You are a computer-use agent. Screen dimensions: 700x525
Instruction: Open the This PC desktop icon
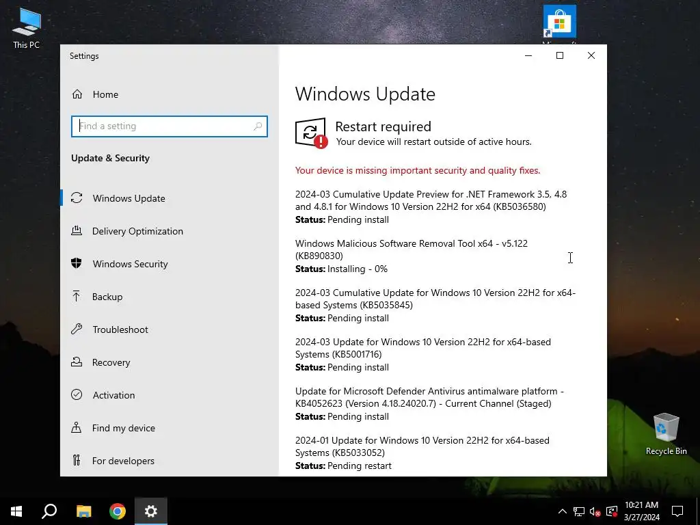[27, 28]
